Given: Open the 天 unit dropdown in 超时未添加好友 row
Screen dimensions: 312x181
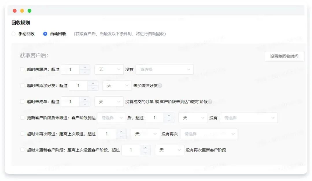Looking at the screenshot, I should coord(117,85).
